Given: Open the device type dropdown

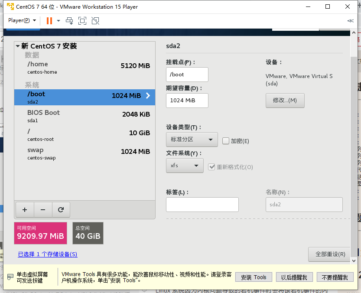Looking at the screenshot, I should 192,140.
